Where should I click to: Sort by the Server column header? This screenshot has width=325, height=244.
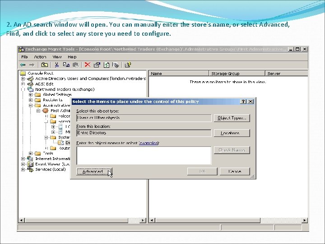[x=287, y=74]
